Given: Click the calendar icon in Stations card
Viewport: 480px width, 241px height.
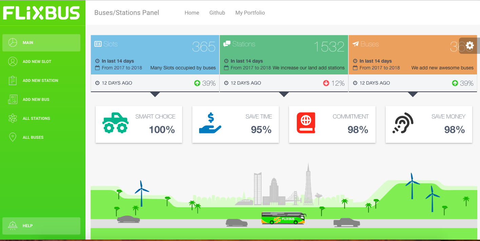Looking at the screenshot, I should point(226,68).
